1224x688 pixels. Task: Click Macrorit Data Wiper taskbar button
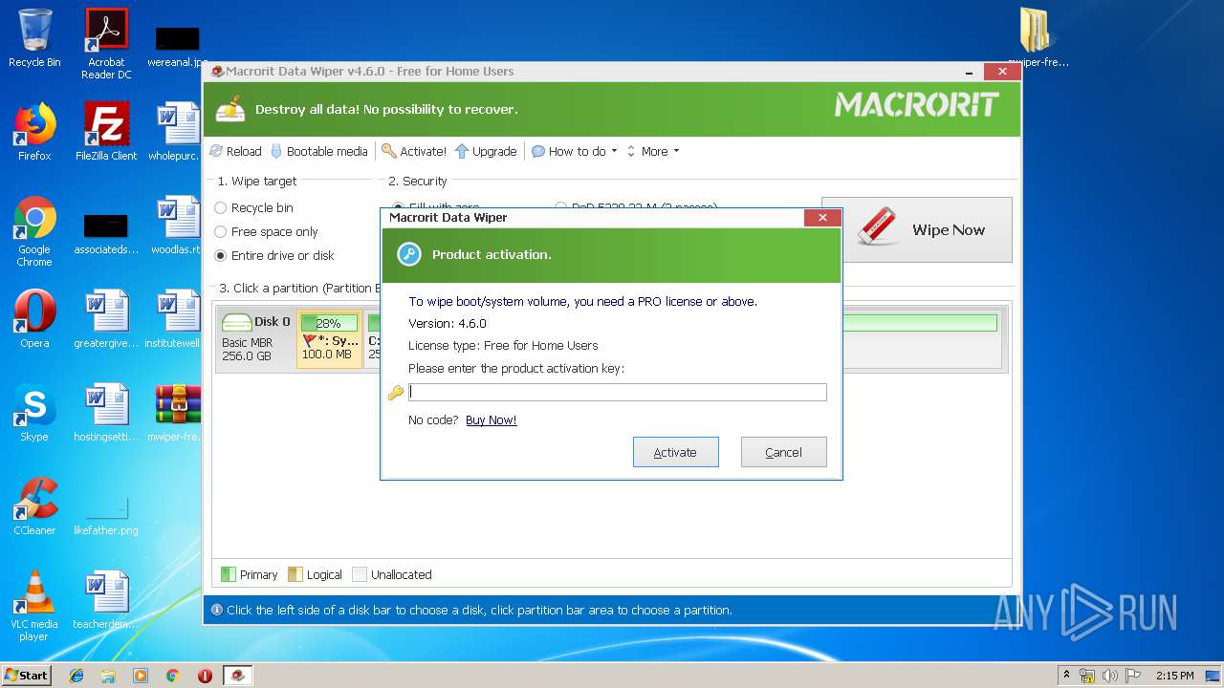(237, 676)
